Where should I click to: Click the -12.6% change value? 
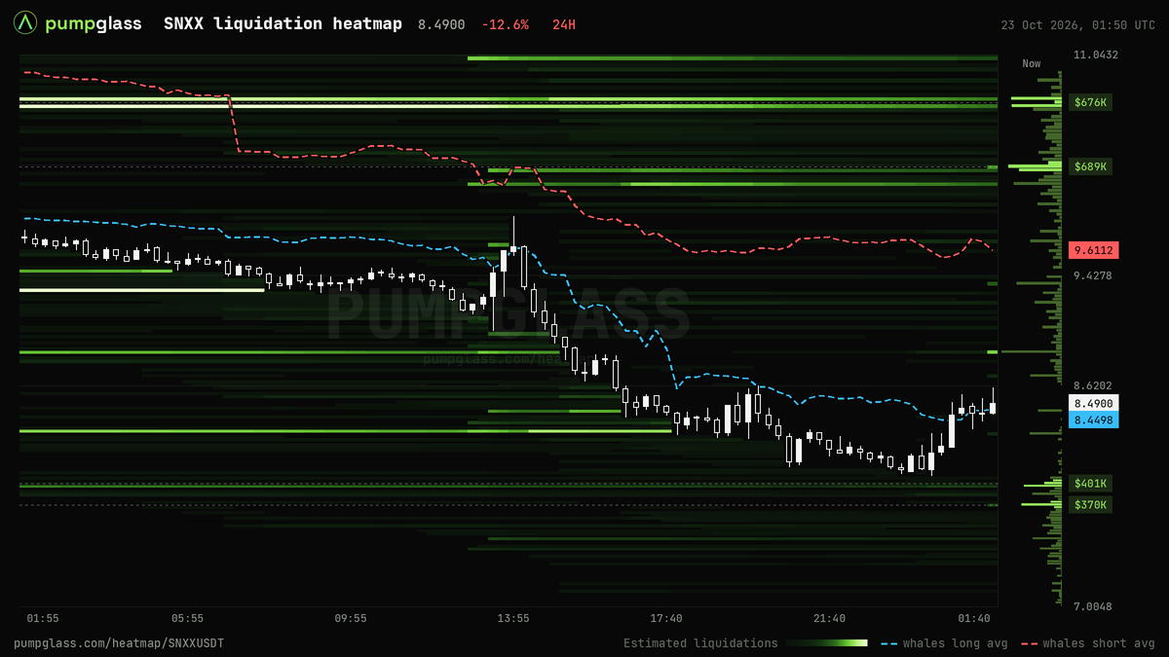coord(505,24)
